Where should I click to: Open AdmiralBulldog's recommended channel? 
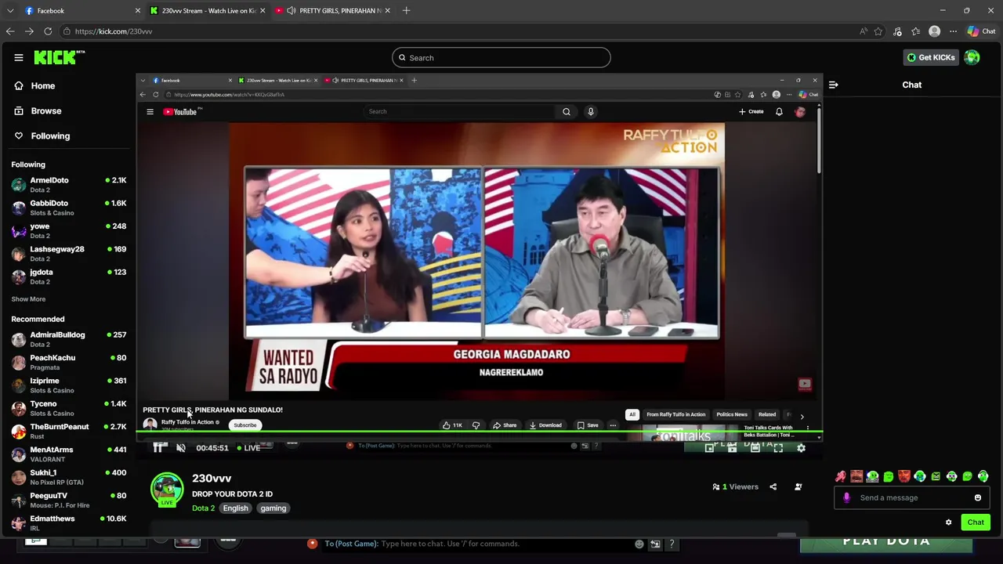pos(69,339)
